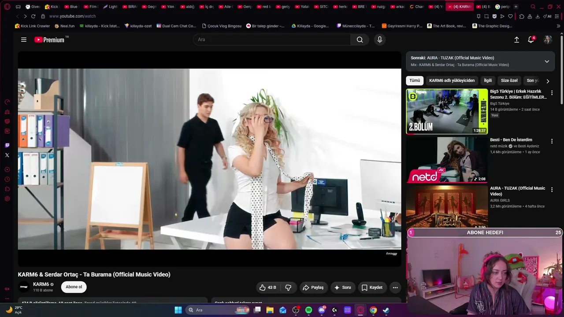Open the Opera GX main menu logo
The image size is (564, 317).
[7, 7]
